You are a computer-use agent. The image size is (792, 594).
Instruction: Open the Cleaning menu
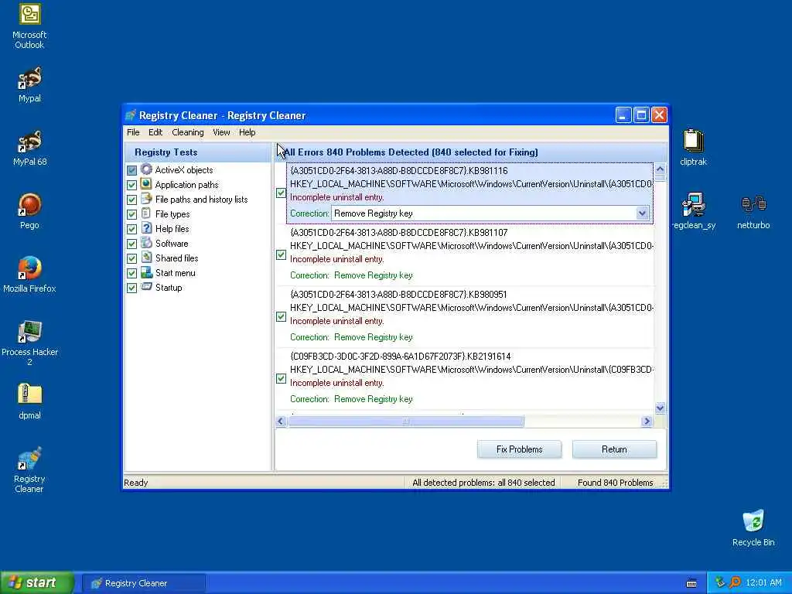click(188, 132)
